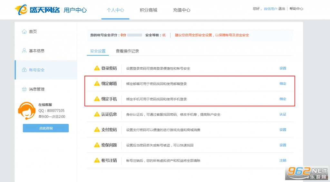Switch to the 查看操作记录 tab
This screenshot has width=330, height=182.
pyautogui.click(x=127, y=51)
